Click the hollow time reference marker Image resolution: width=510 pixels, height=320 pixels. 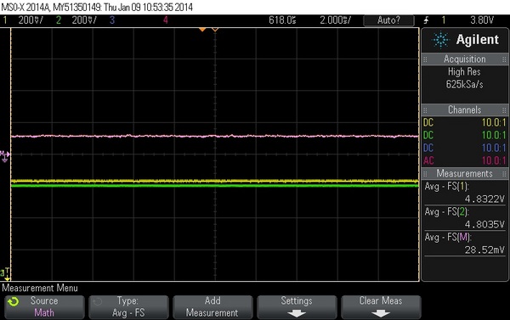point(215,30)
